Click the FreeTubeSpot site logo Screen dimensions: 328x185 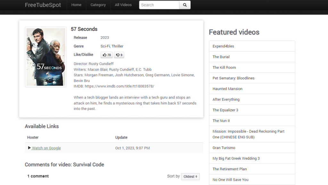point(43,5)
